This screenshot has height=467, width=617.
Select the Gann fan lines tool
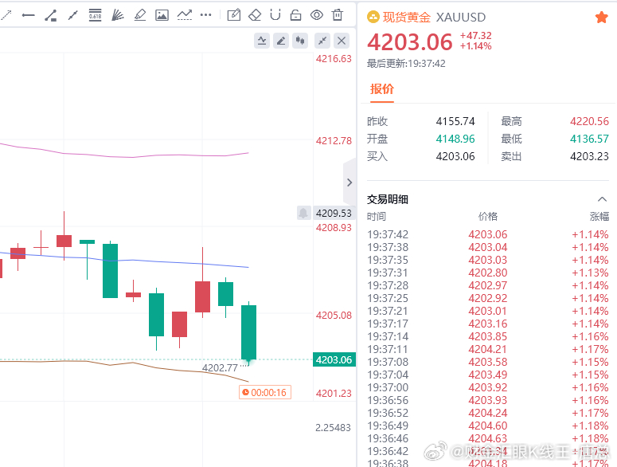point(117,15)
